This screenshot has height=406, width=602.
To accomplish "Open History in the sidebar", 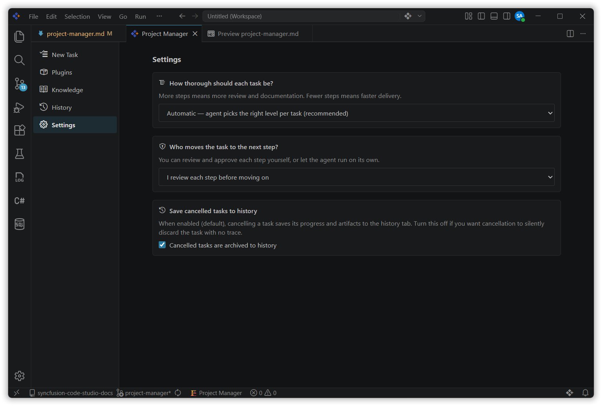I will pyautogui.click(x=75, y=107).
